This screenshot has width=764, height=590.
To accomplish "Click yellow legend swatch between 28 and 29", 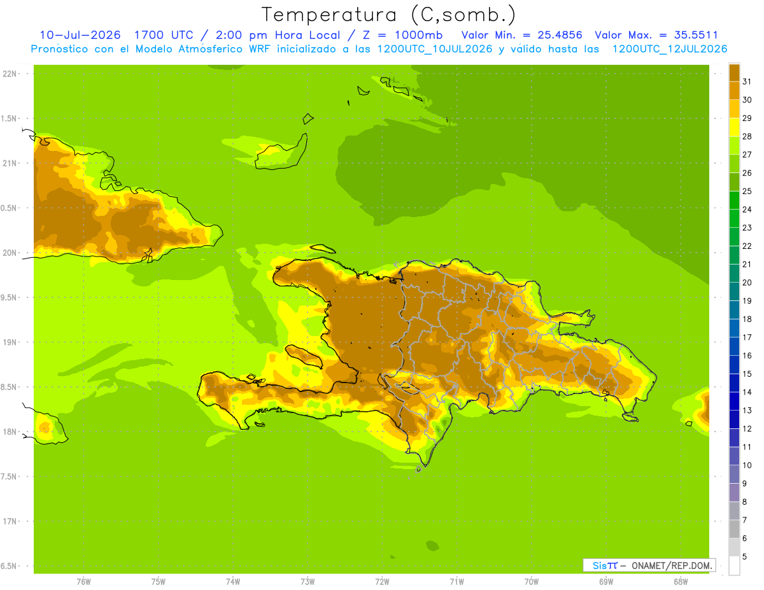I will point(734,127).
